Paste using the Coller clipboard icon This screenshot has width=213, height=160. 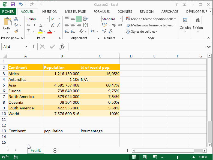[7, 21]
